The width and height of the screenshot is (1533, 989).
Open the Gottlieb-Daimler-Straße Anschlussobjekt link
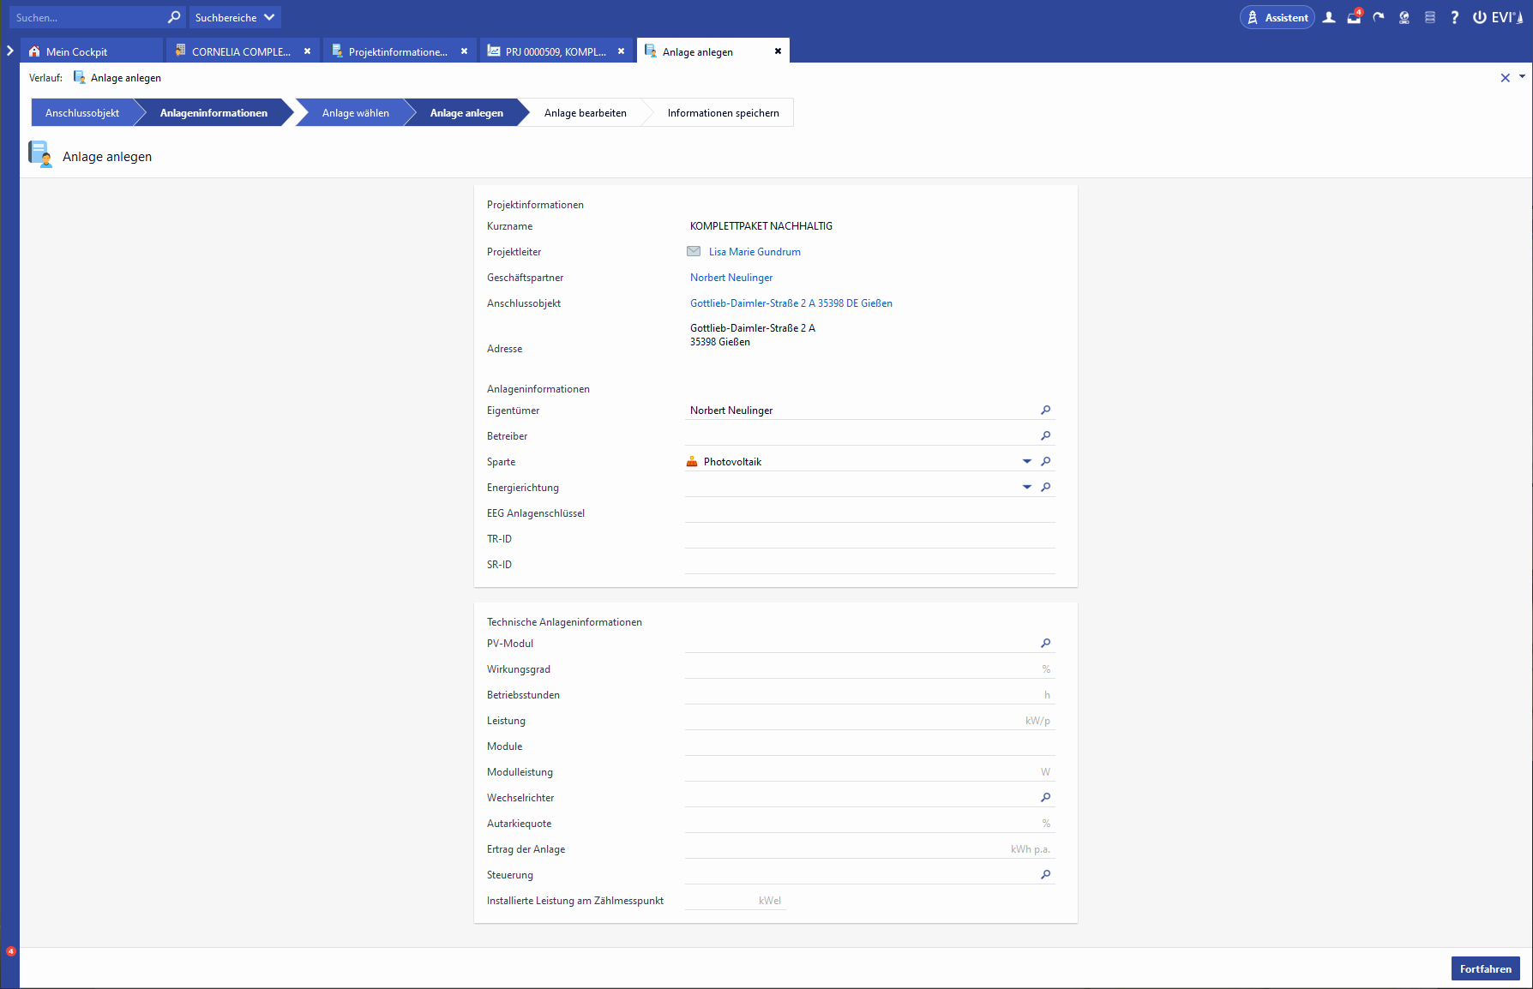coord(791,303)
